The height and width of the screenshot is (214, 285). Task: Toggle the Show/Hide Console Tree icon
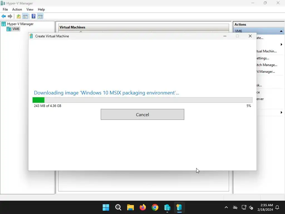pos(25,16)
